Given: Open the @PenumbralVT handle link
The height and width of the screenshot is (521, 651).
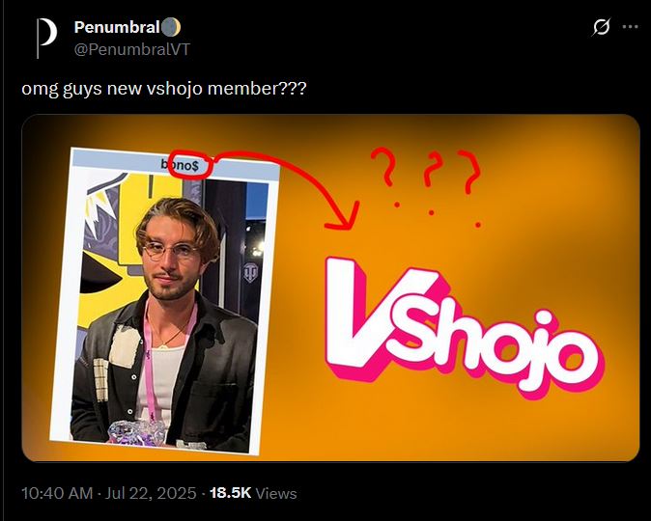Looking at the screenshot, I should tap(132, 49).
